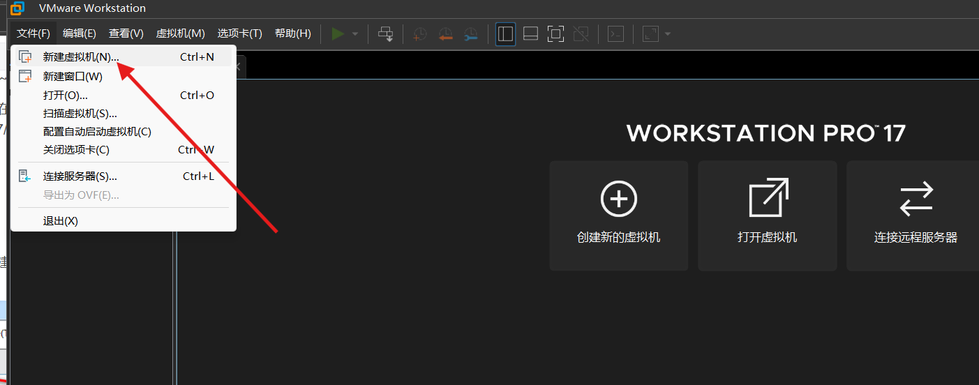979x385 pixels.
Task: Toggle the thumbnail bar view icon
Action: (530, 33)
